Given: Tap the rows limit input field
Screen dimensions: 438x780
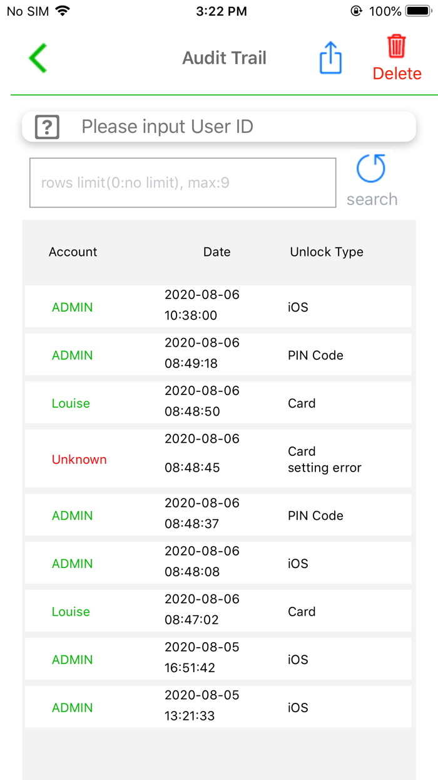Looking at the screenshot, I should (x=182, y=182).
